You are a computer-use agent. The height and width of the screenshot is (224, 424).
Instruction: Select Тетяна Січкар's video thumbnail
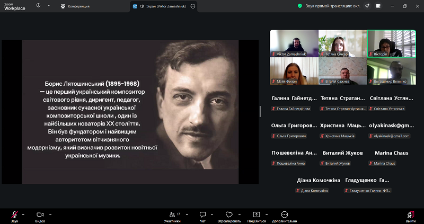coord(342,43)
